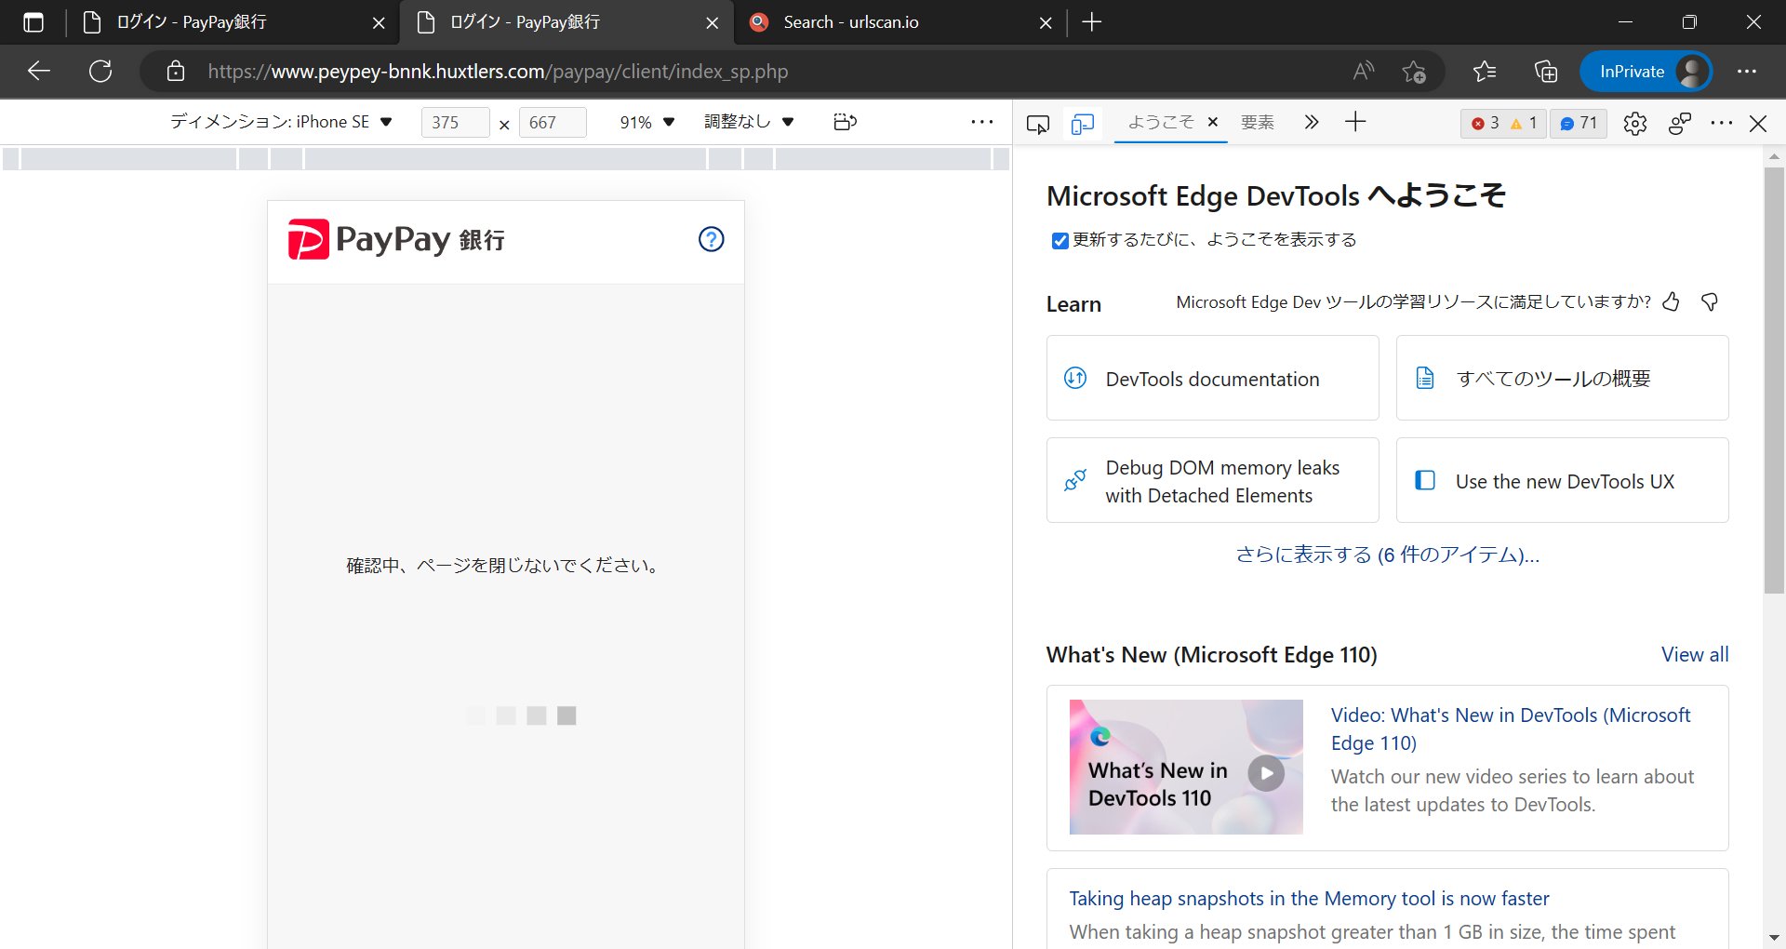The image size is (1786, 949).
Task: Select inspect element tool in DevTools
Action: [x=1038, y=123]
